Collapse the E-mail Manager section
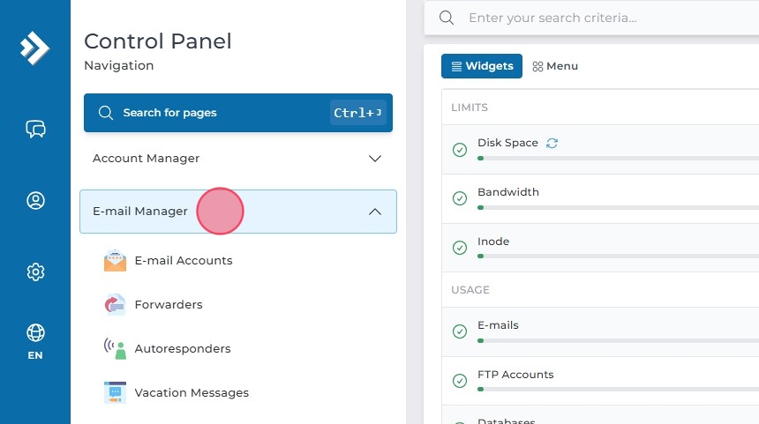This screenshot has width=759, height=424. (374, 212)
